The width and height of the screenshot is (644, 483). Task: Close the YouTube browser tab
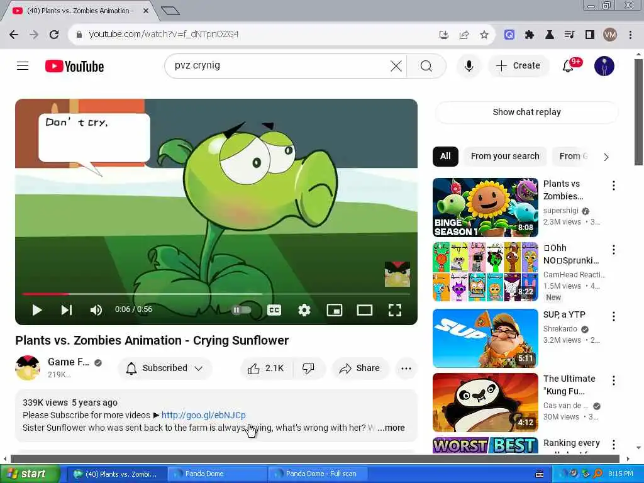point(146,11)
